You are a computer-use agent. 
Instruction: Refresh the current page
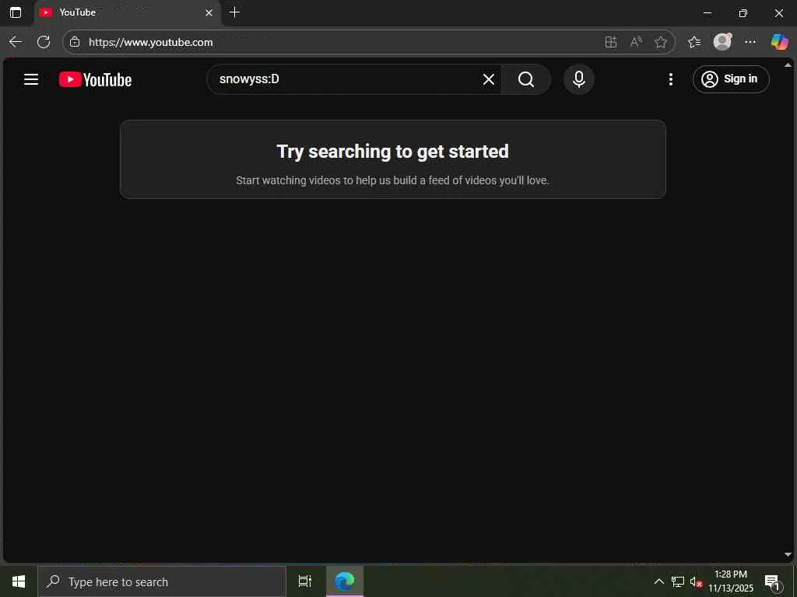point(44,42)
